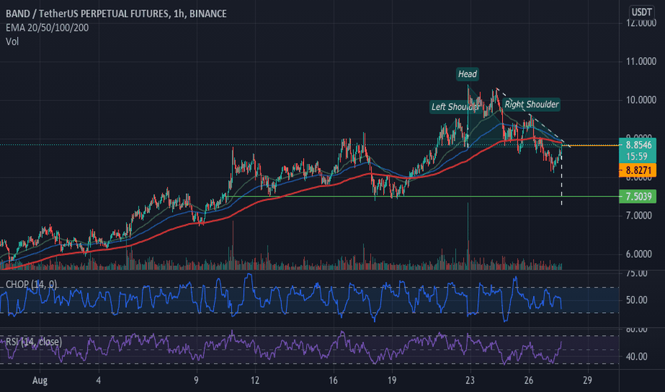Click the 11.0000 price axis value
This screenshot has width=665, height=392.
(641, 61)
